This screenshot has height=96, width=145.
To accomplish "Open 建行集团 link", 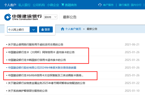I will pos(124,5).
